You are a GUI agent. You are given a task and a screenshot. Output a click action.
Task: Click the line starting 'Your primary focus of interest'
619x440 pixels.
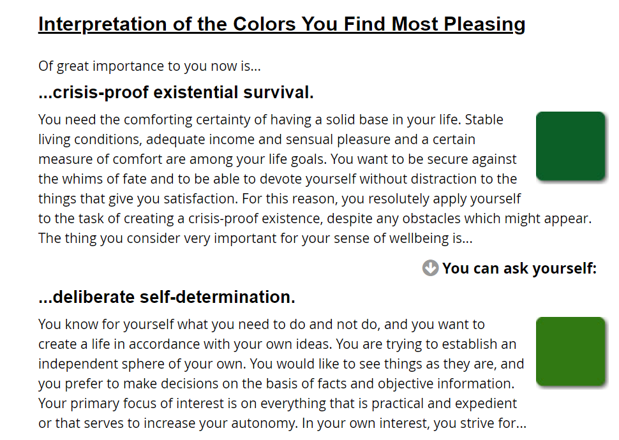(278, 403)
